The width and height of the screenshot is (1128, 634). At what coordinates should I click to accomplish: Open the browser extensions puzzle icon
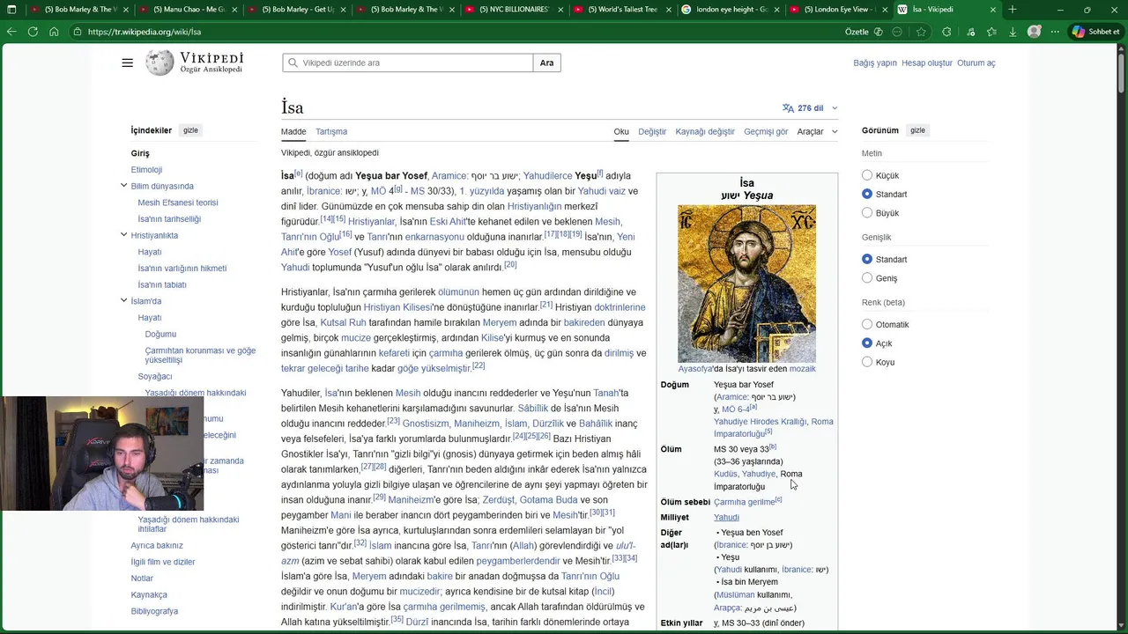946,32
